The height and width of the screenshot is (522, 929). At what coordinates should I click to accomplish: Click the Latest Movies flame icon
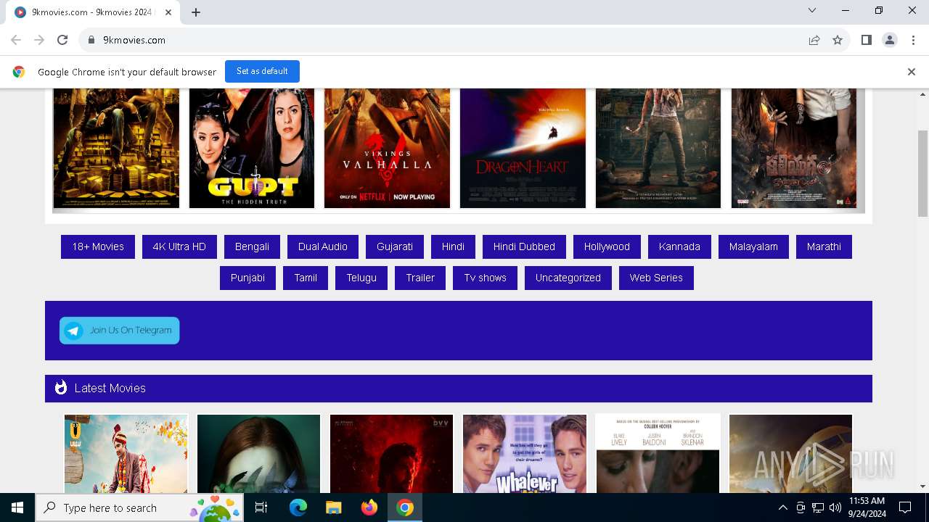pos(61,388)
